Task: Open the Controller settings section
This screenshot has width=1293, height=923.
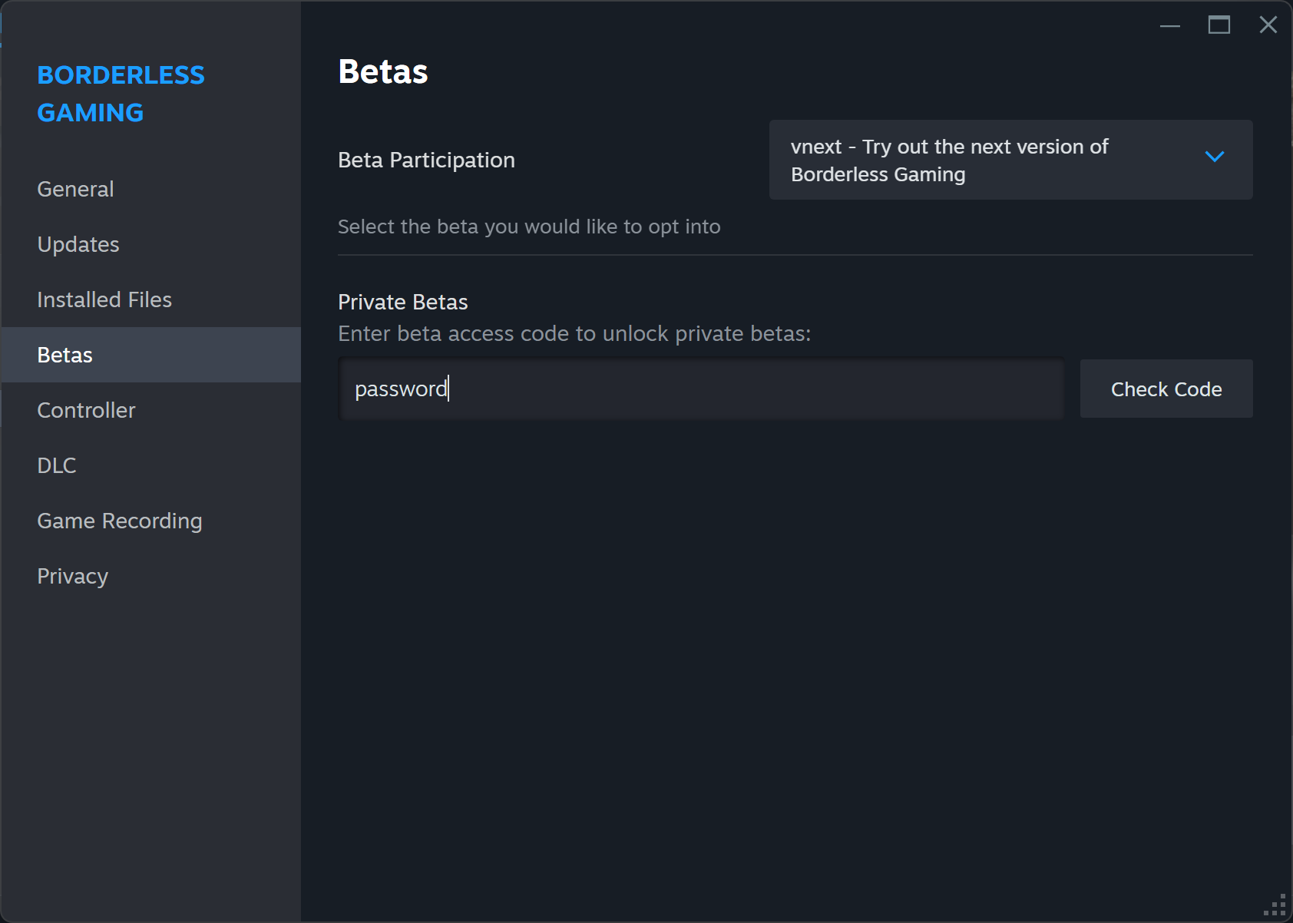Action: pos(150,410)
